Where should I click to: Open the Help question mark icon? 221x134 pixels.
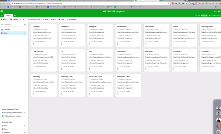click(x=219, y=11)
